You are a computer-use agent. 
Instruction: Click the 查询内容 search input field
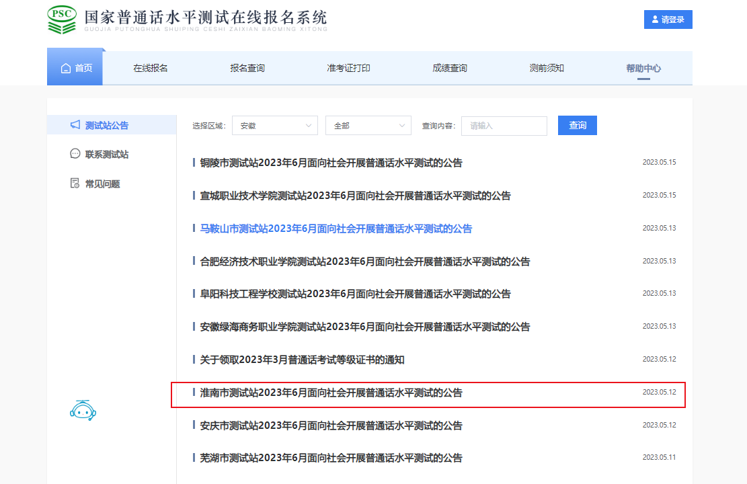pos(504,126)
